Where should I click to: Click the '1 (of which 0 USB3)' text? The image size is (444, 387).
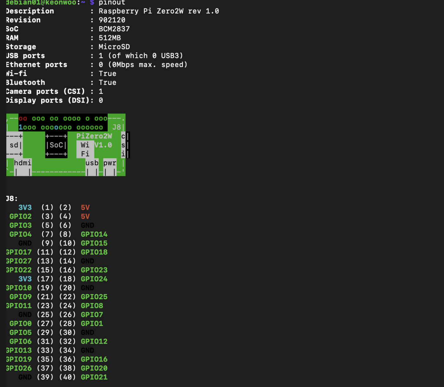click(141, 56)
